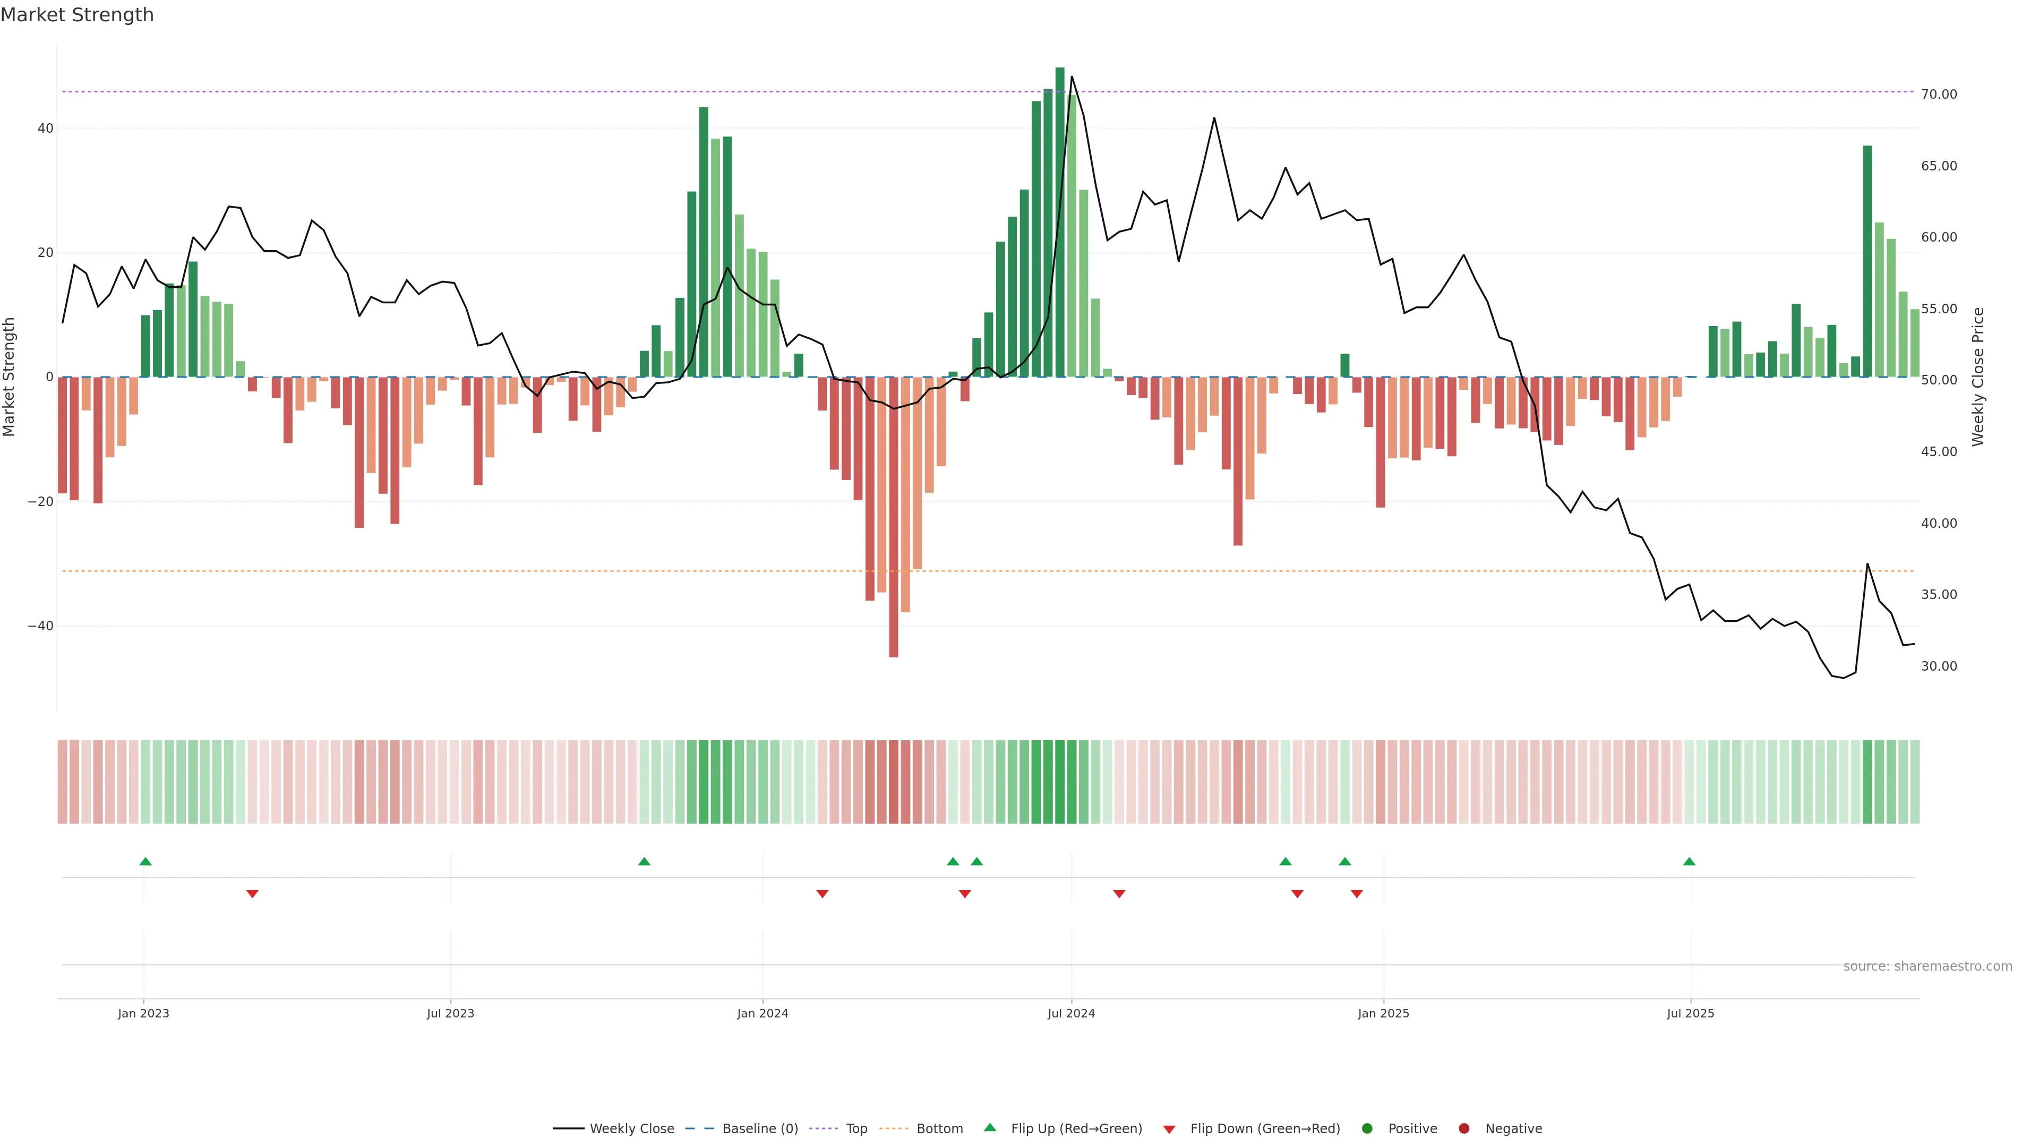Click the 70.00 tick on price axis
Image resolution: width=2039 pixels, height=1147 pixels.
[1939, 94]
